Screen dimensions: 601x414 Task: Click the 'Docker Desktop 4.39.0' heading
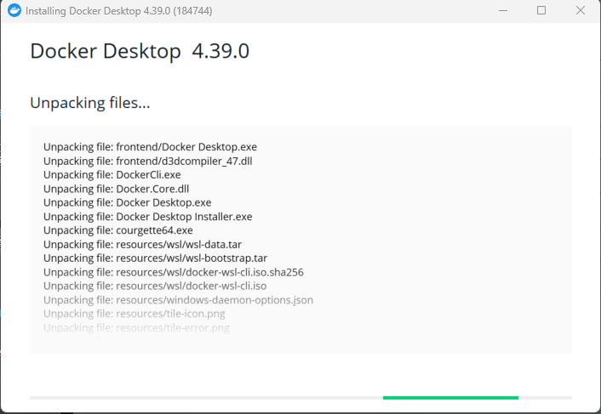[140, 51]
